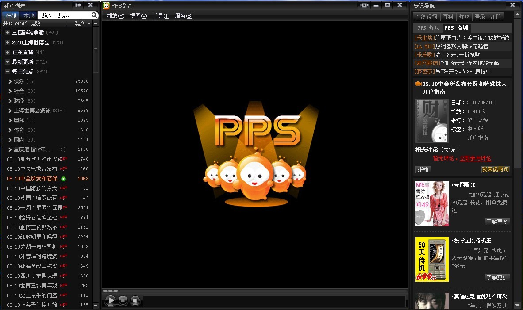Click 了解更多 for 麦网服饰
Viewport: 523px width, 310px height.
pos(497,222)
